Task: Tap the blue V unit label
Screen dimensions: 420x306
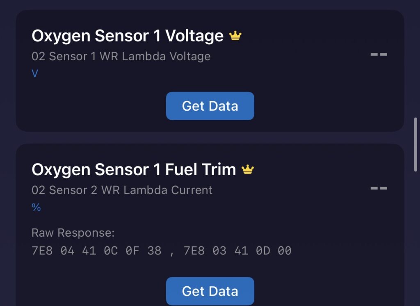Action: (x=35, y=74)
